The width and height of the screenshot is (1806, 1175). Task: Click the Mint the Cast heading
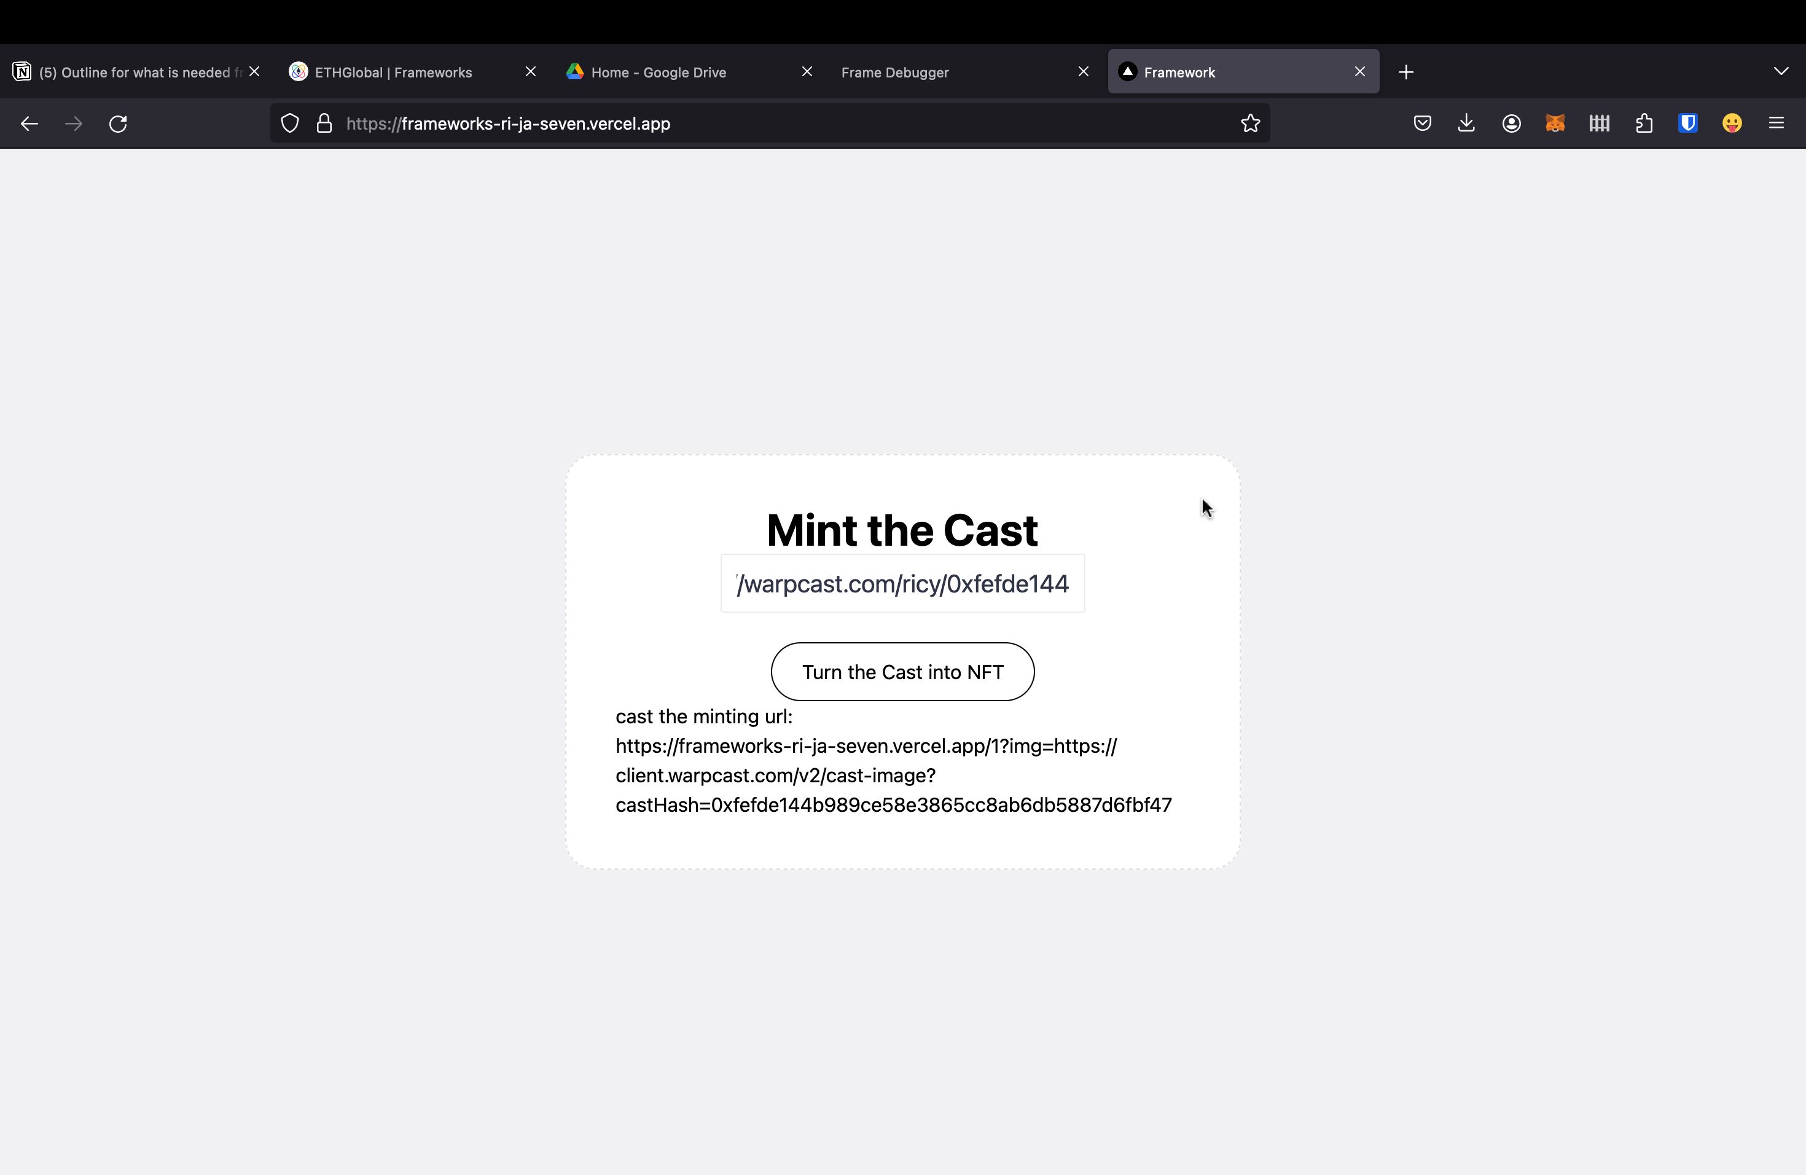902,530
